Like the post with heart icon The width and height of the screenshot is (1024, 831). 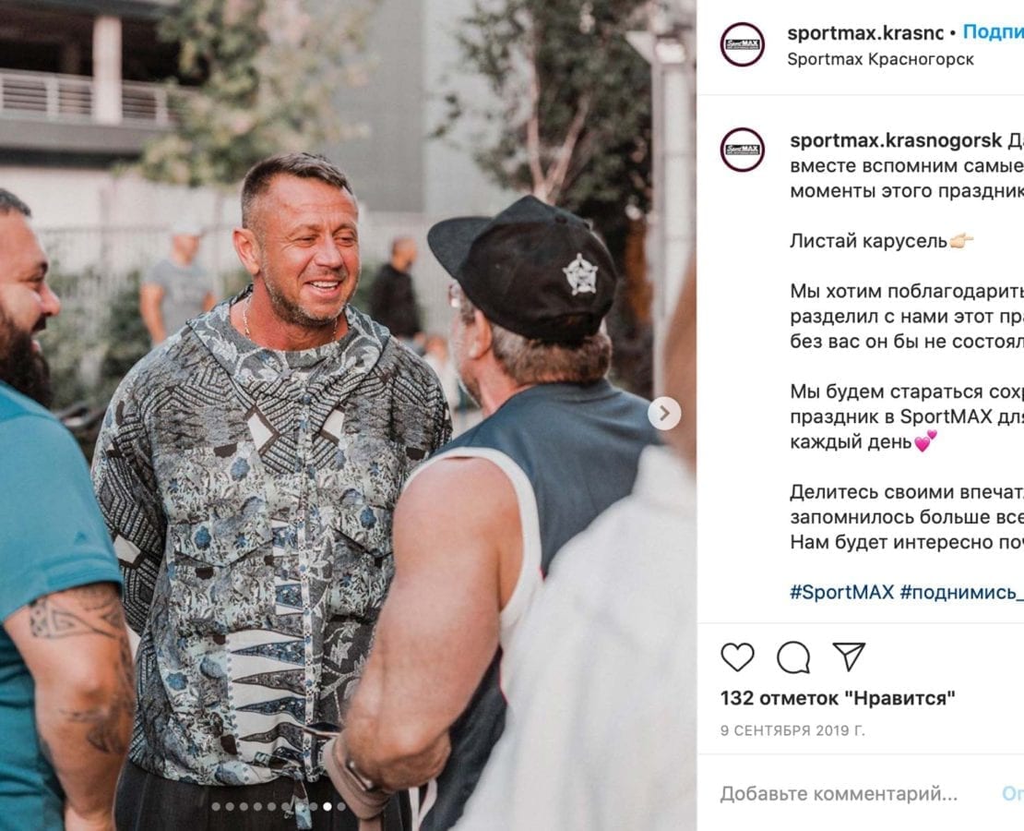tap(737, 656)
